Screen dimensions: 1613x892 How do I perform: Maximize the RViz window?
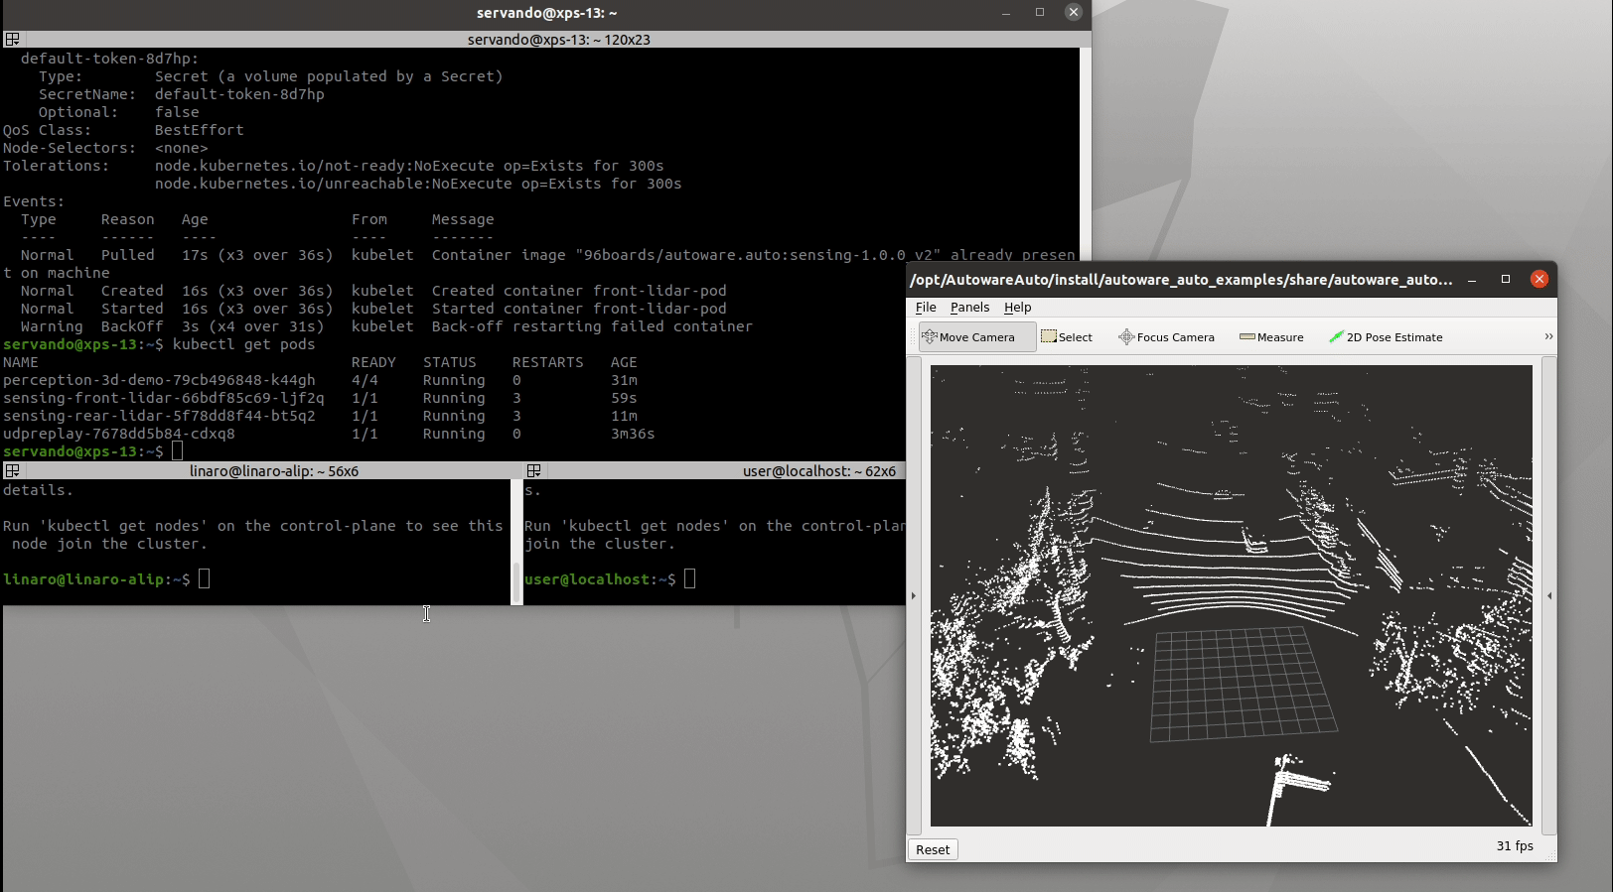pyautogui.click(x=1506, y=280)
